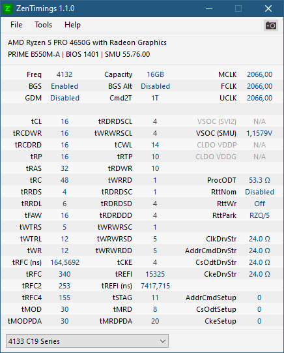This screenshot has height=353, width=284.
Task: Click the green ZenTimings app icon
Action: point(8,8)
